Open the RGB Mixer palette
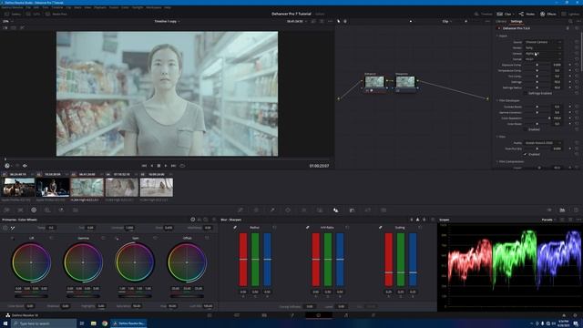This screenshot has height=328, width=583. [x=61, y=210]
